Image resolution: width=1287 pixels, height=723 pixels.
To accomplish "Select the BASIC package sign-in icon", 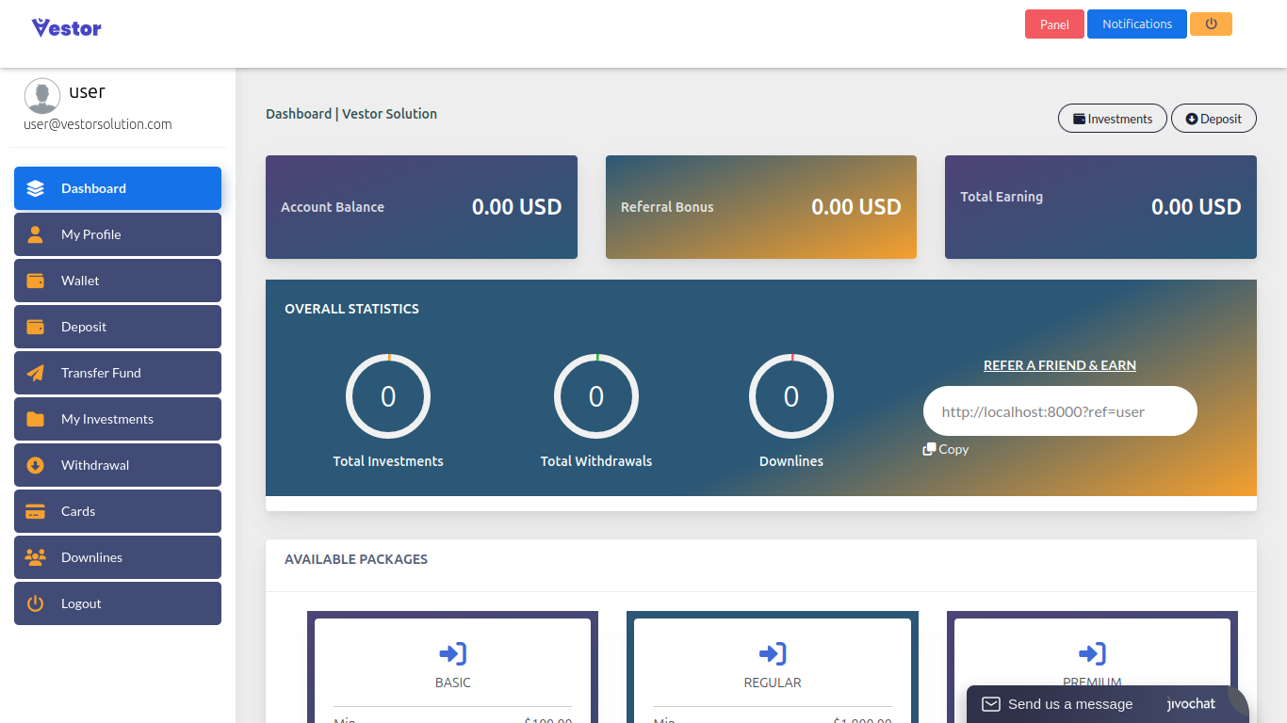I will tap(452, 653).
